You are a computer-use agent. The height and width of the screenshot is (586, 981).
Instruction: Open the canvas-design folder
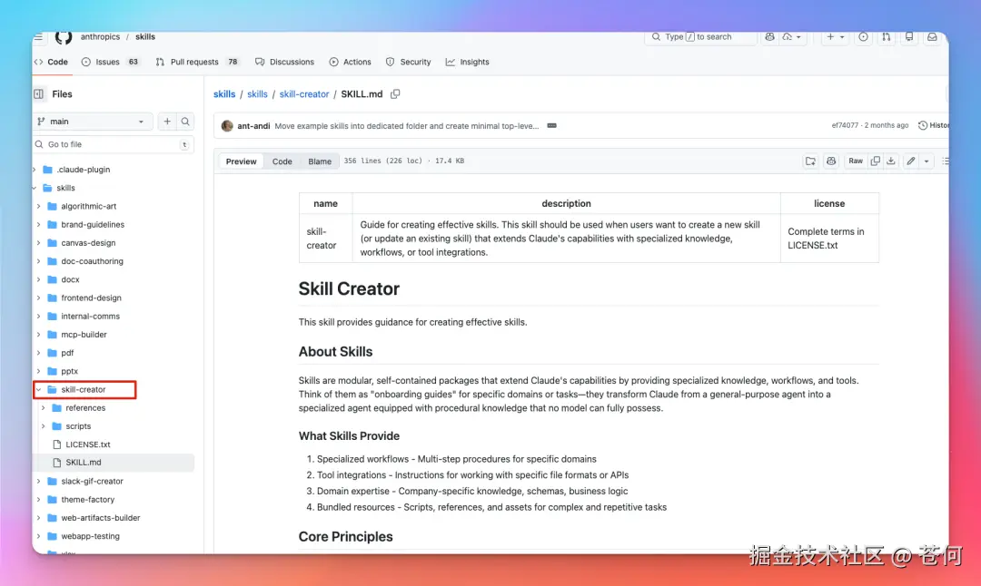(88, 243)
